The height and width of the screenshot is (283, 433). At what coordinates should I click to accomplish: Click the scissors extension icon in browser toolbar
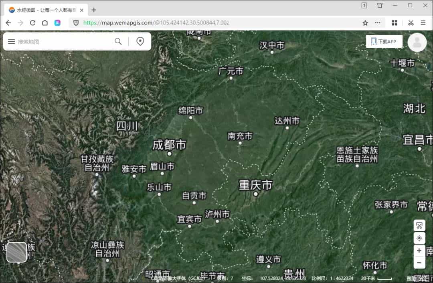coord(411,23)
